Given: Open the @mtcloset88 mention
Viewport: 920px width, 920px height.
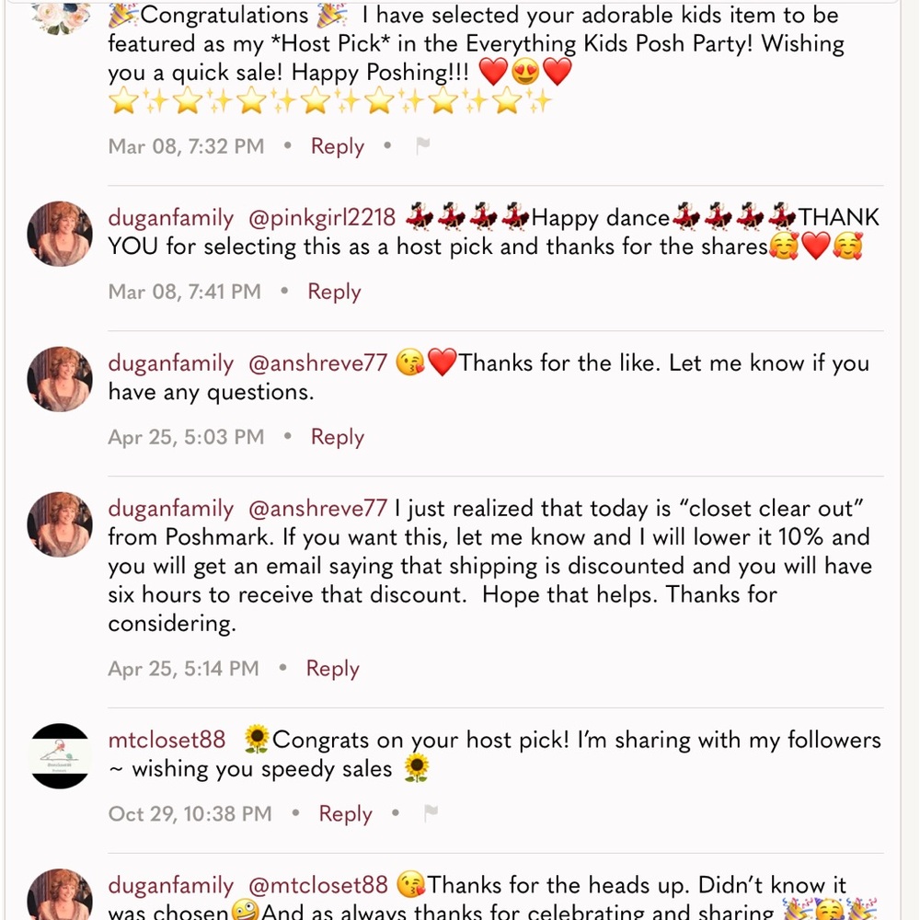Looking at the screenshot, I should [x=318, y=885].
